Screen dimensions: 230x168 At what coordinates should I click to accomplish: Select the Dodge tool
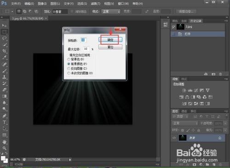pyautogui.click(x=4, y=109)
